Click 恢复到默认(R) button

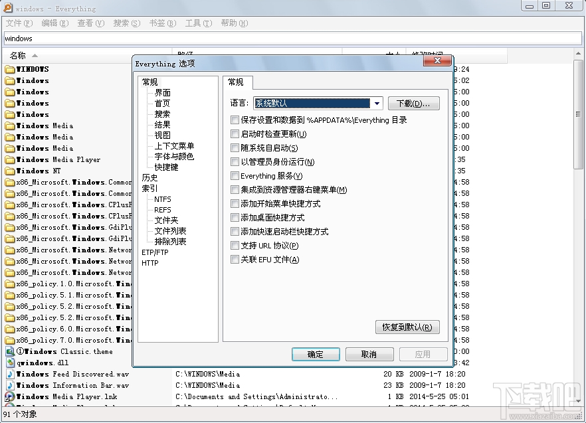coord(407,327)
